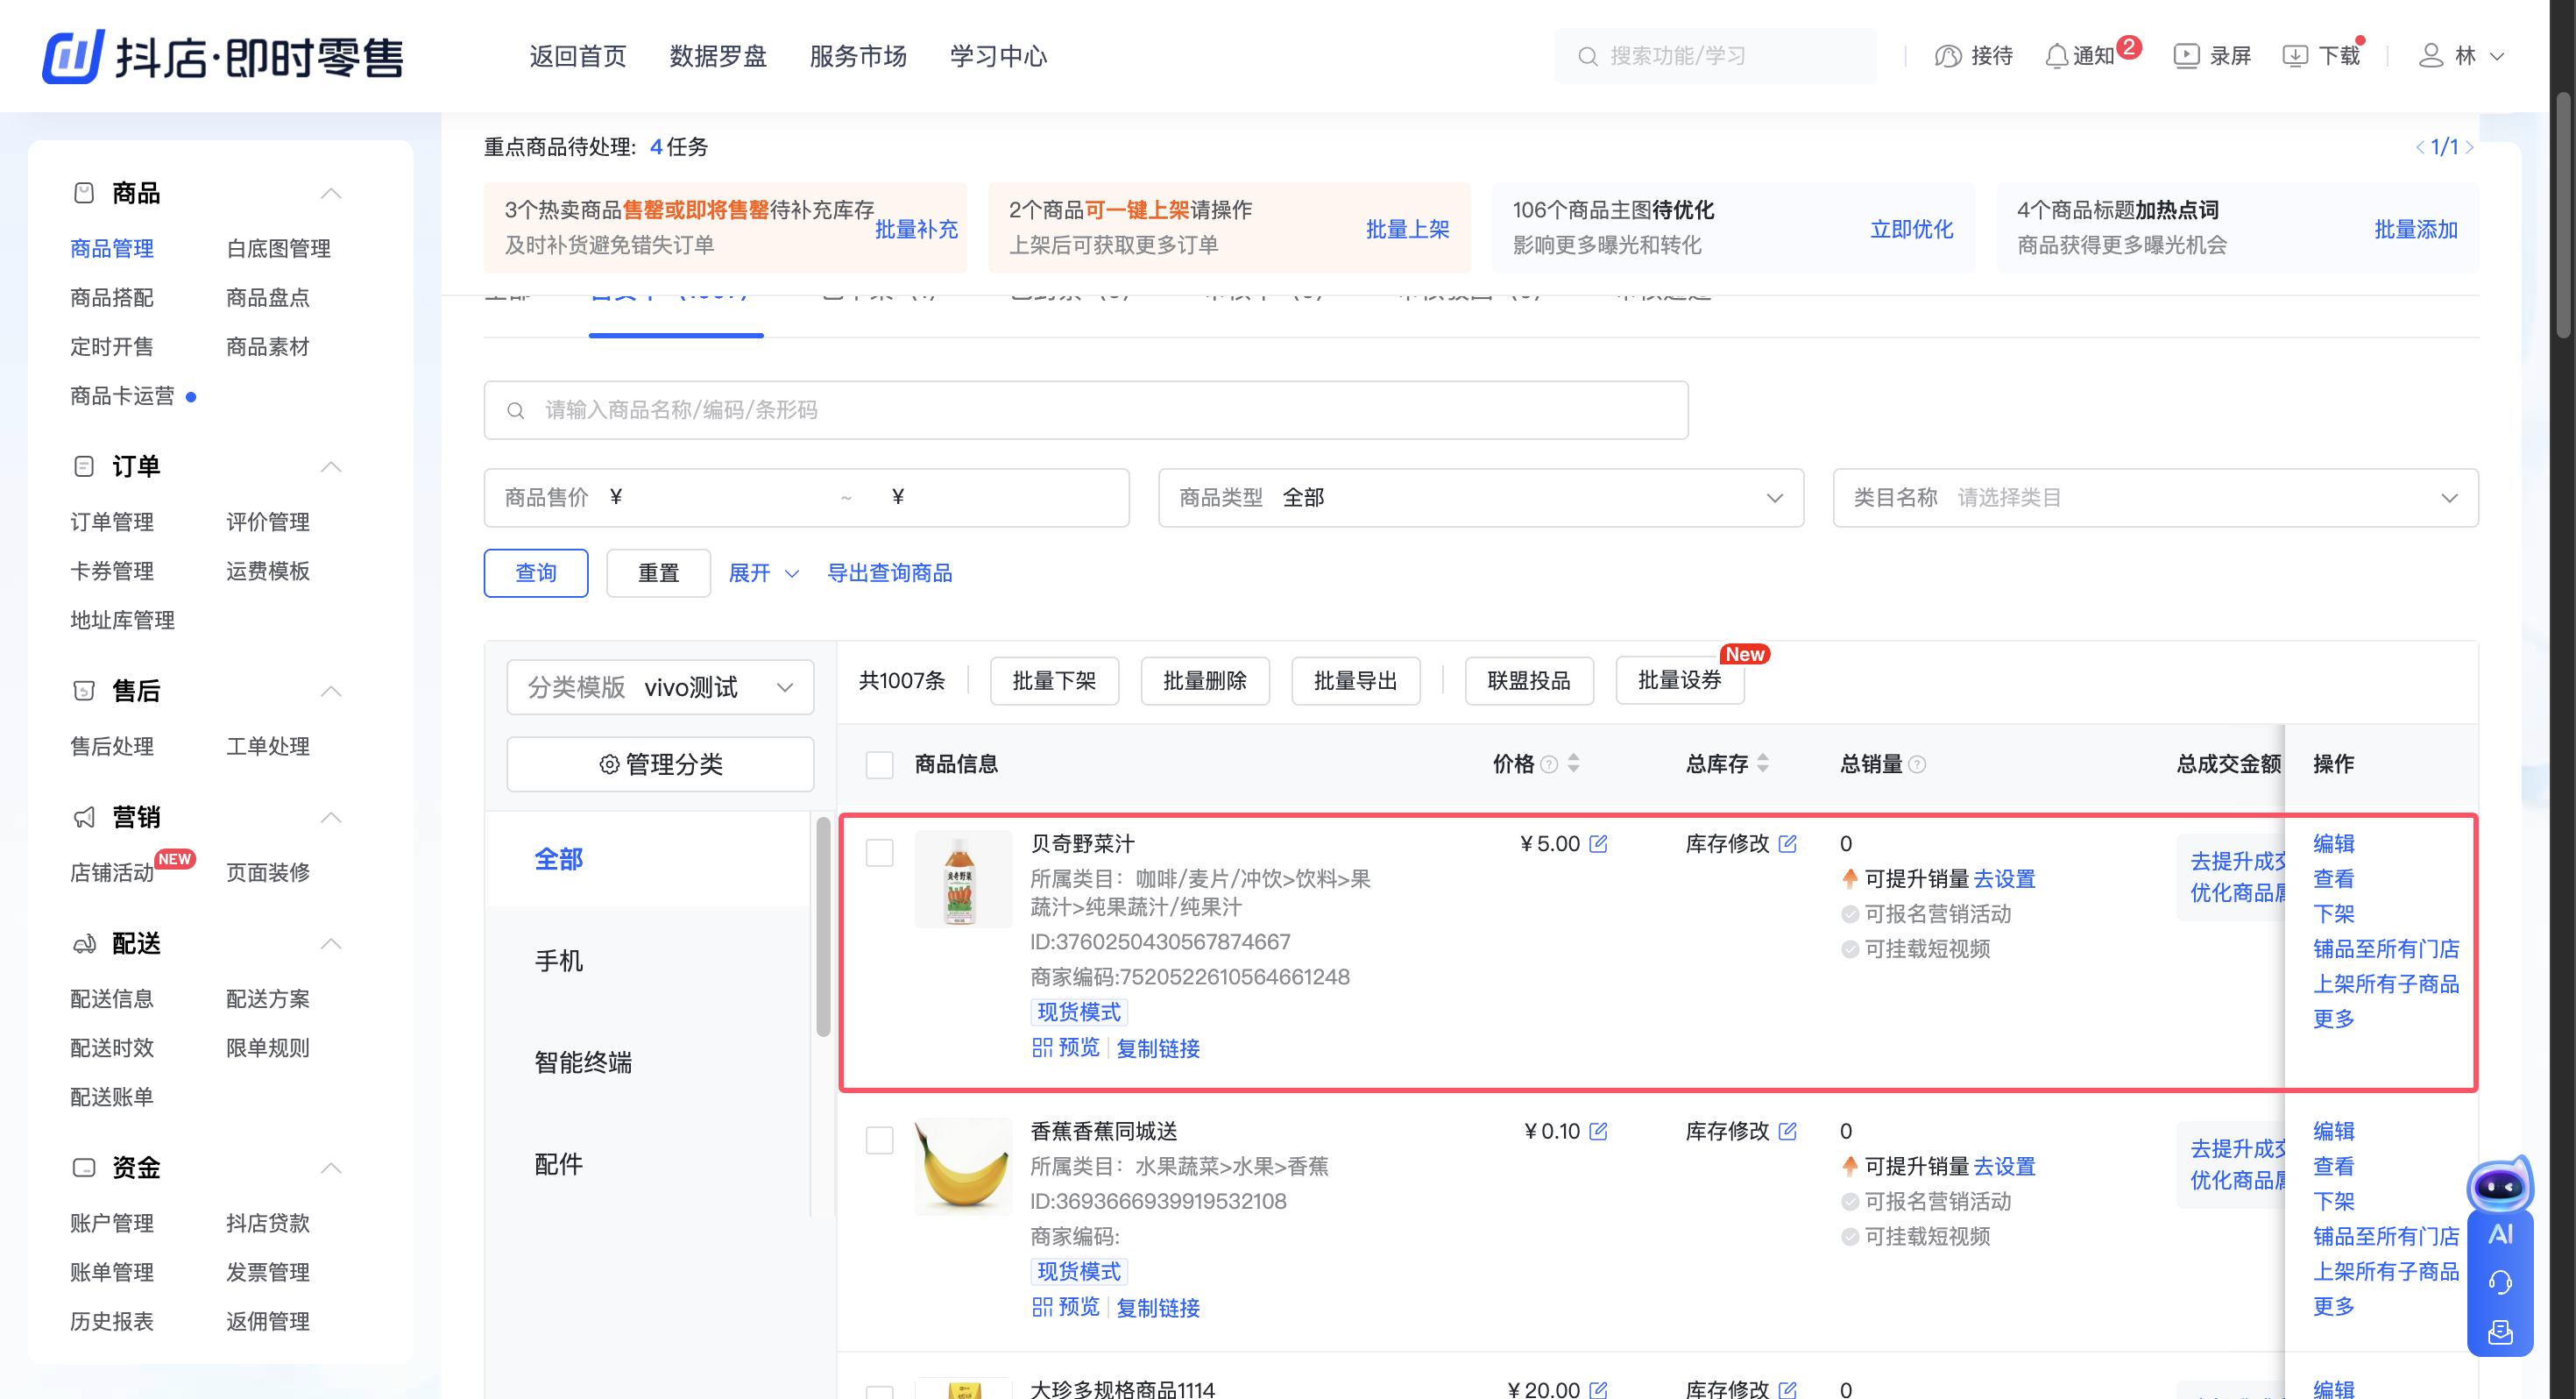Open 学习中心 in top navigation
Screen dimensions: 2576x1399
998,56
